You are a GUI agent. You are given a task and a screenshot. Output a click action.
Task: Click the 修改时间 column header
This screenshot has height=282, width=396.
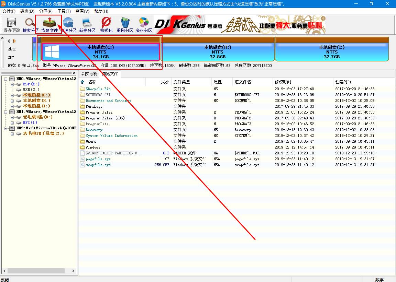283,82
